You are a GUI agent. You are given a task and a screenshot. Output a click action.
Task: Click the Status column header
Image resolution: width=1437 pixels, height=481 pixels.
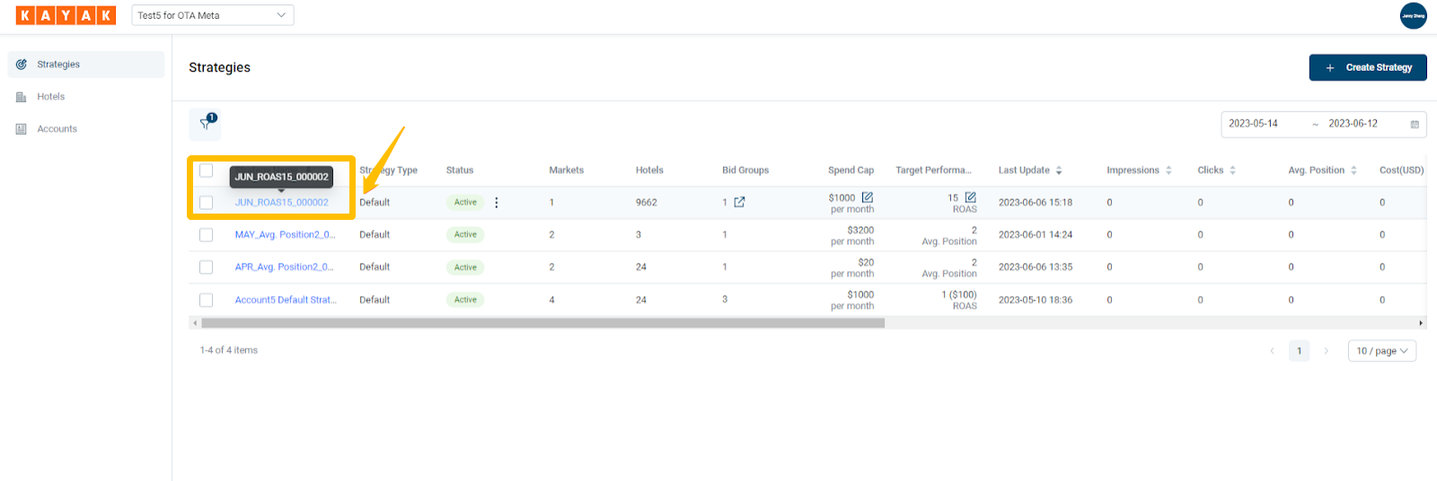pos(460,171)
